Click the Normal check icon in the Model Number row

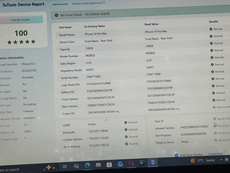[x=212, y=50]
